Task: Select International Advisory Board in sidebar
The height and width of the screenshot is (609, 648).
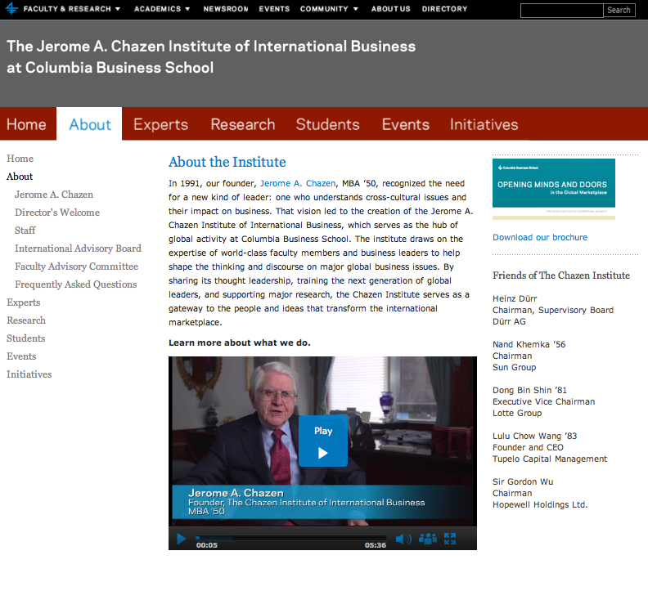Action: coord(78,249)
